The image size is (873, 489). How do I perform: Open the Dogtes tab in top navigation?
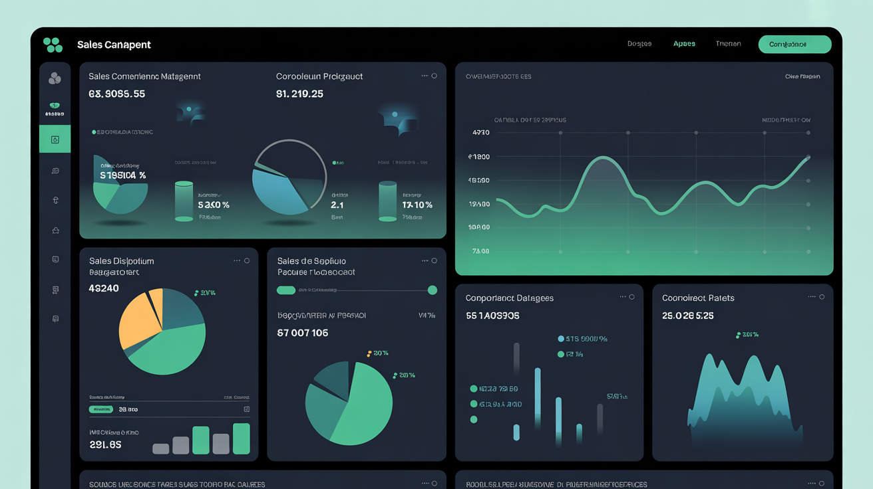pyautogui.click(x=639, y=44)
